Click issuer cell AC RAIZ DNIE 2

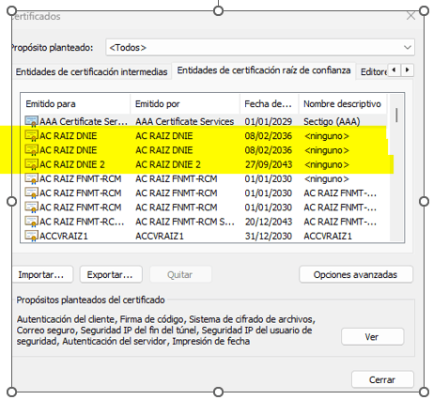(x=168, y=164)
